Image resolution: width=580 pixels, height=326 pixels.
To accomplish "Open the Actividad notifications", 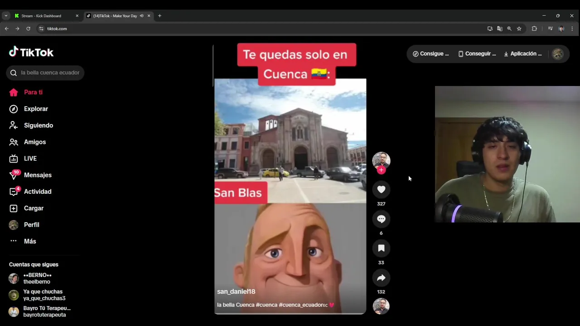I will pos(38,192).
